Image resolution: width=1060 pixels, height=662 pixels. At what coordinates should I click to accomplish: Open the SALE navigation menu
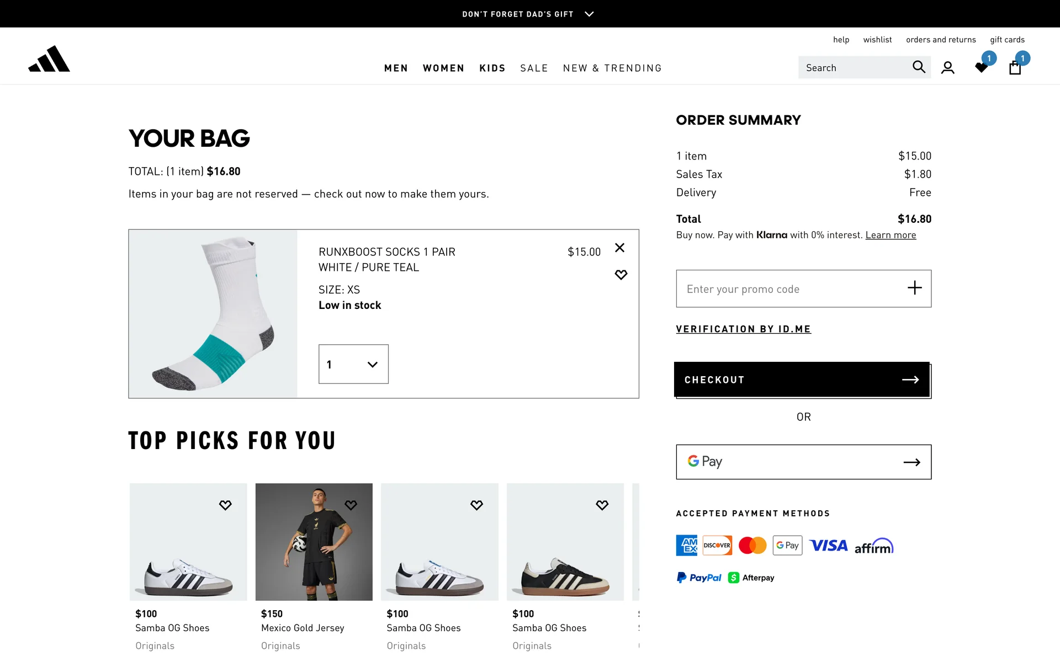tap(534, 68)
